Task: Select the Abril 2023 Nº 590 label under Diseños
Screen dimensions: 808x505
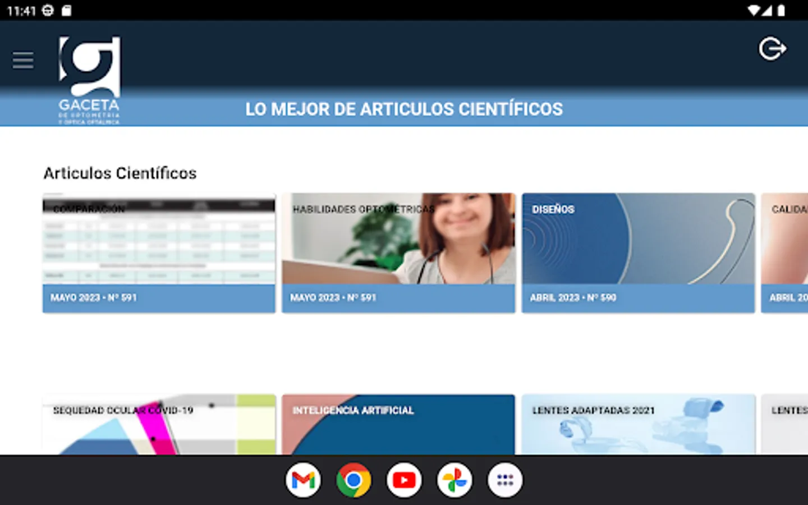Action: (573, 298)
